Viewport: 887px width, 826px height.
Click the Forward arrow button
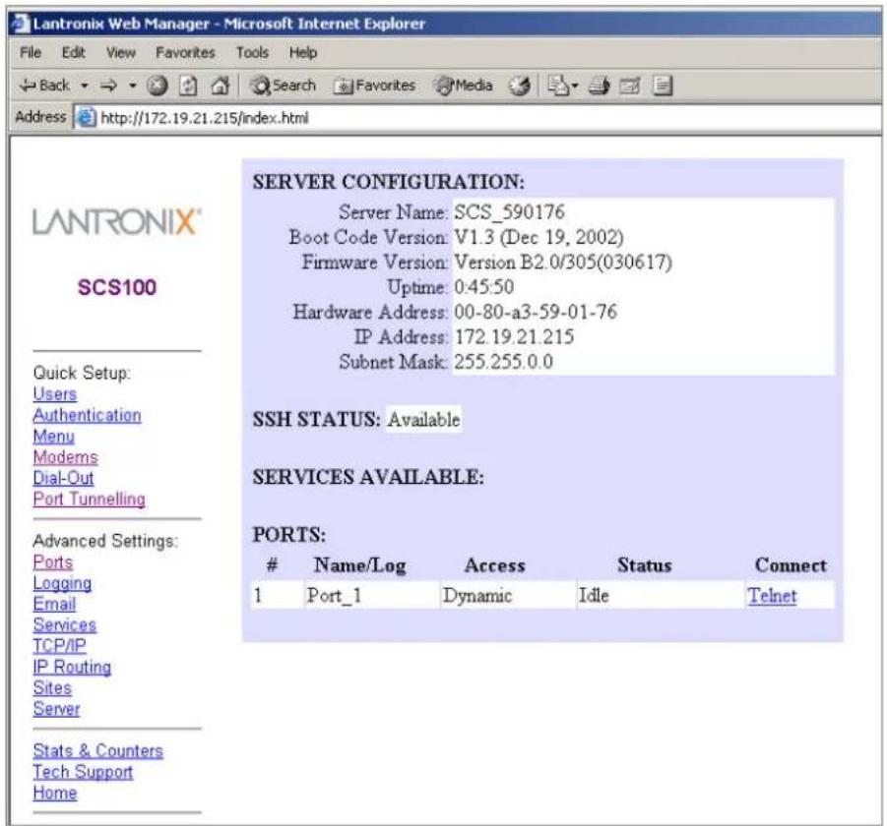[x=108, y=86]
